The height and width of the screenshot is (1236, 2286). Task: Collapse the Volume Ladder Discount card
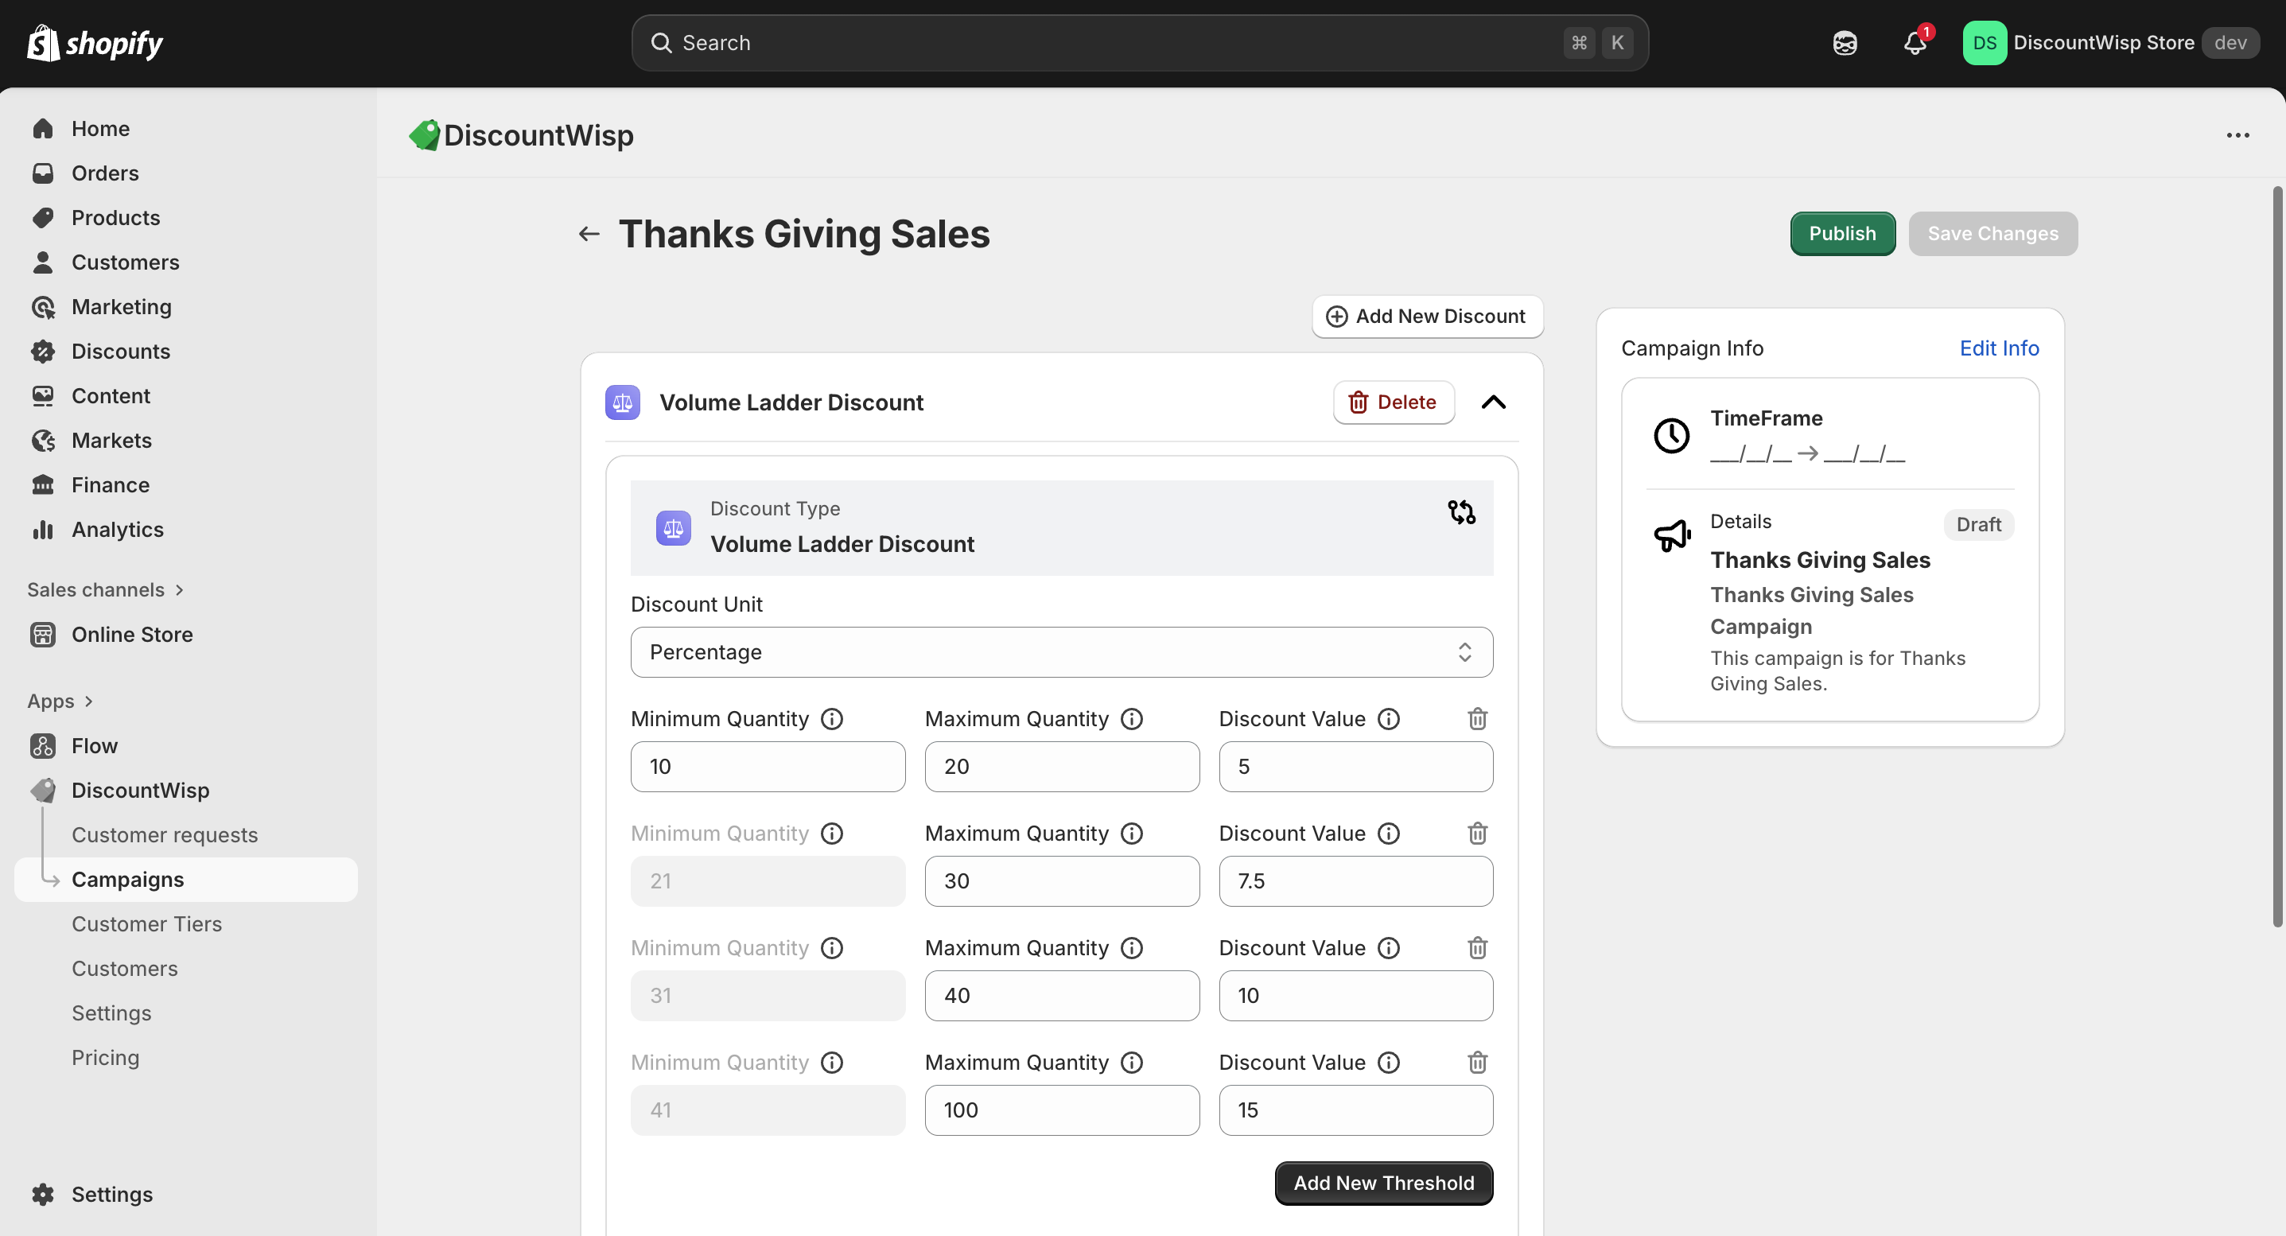pyautogui.click(x=1494, y=402)
